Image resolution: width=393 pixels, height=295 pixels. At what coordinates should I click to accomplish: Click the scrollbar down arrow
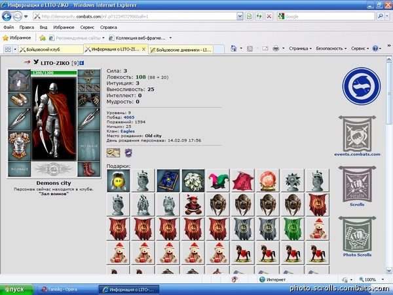pyautogui.click(x=388, y=270)
